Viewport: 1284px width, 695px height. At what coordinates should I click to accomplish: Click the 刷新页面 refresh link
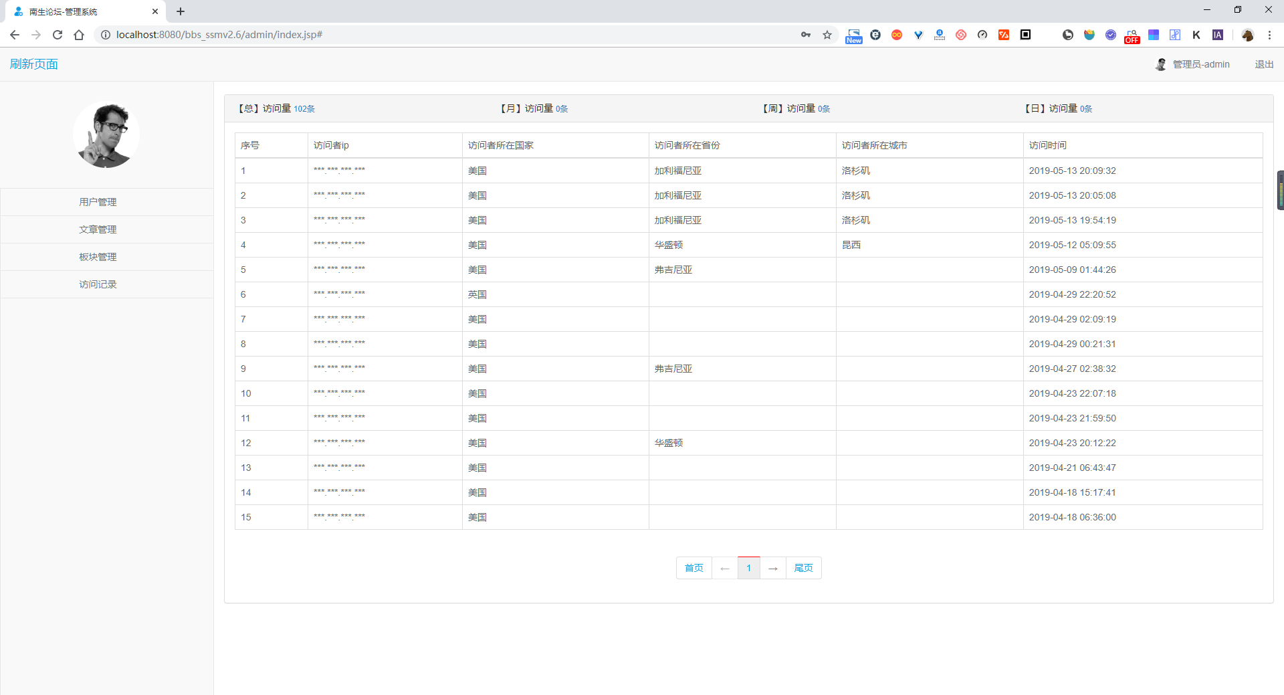(x=34, y=64)
